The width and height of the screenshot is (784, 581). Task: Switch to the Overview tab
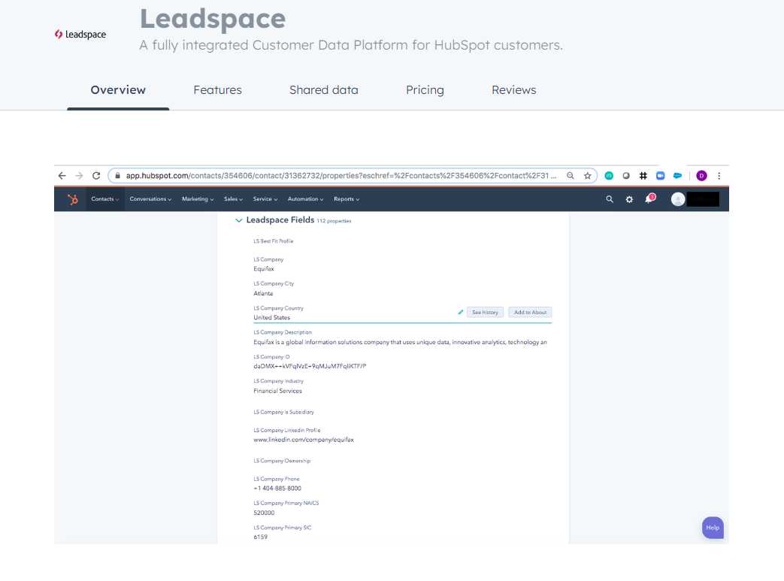pyautogui.click(x=118, y=90)
